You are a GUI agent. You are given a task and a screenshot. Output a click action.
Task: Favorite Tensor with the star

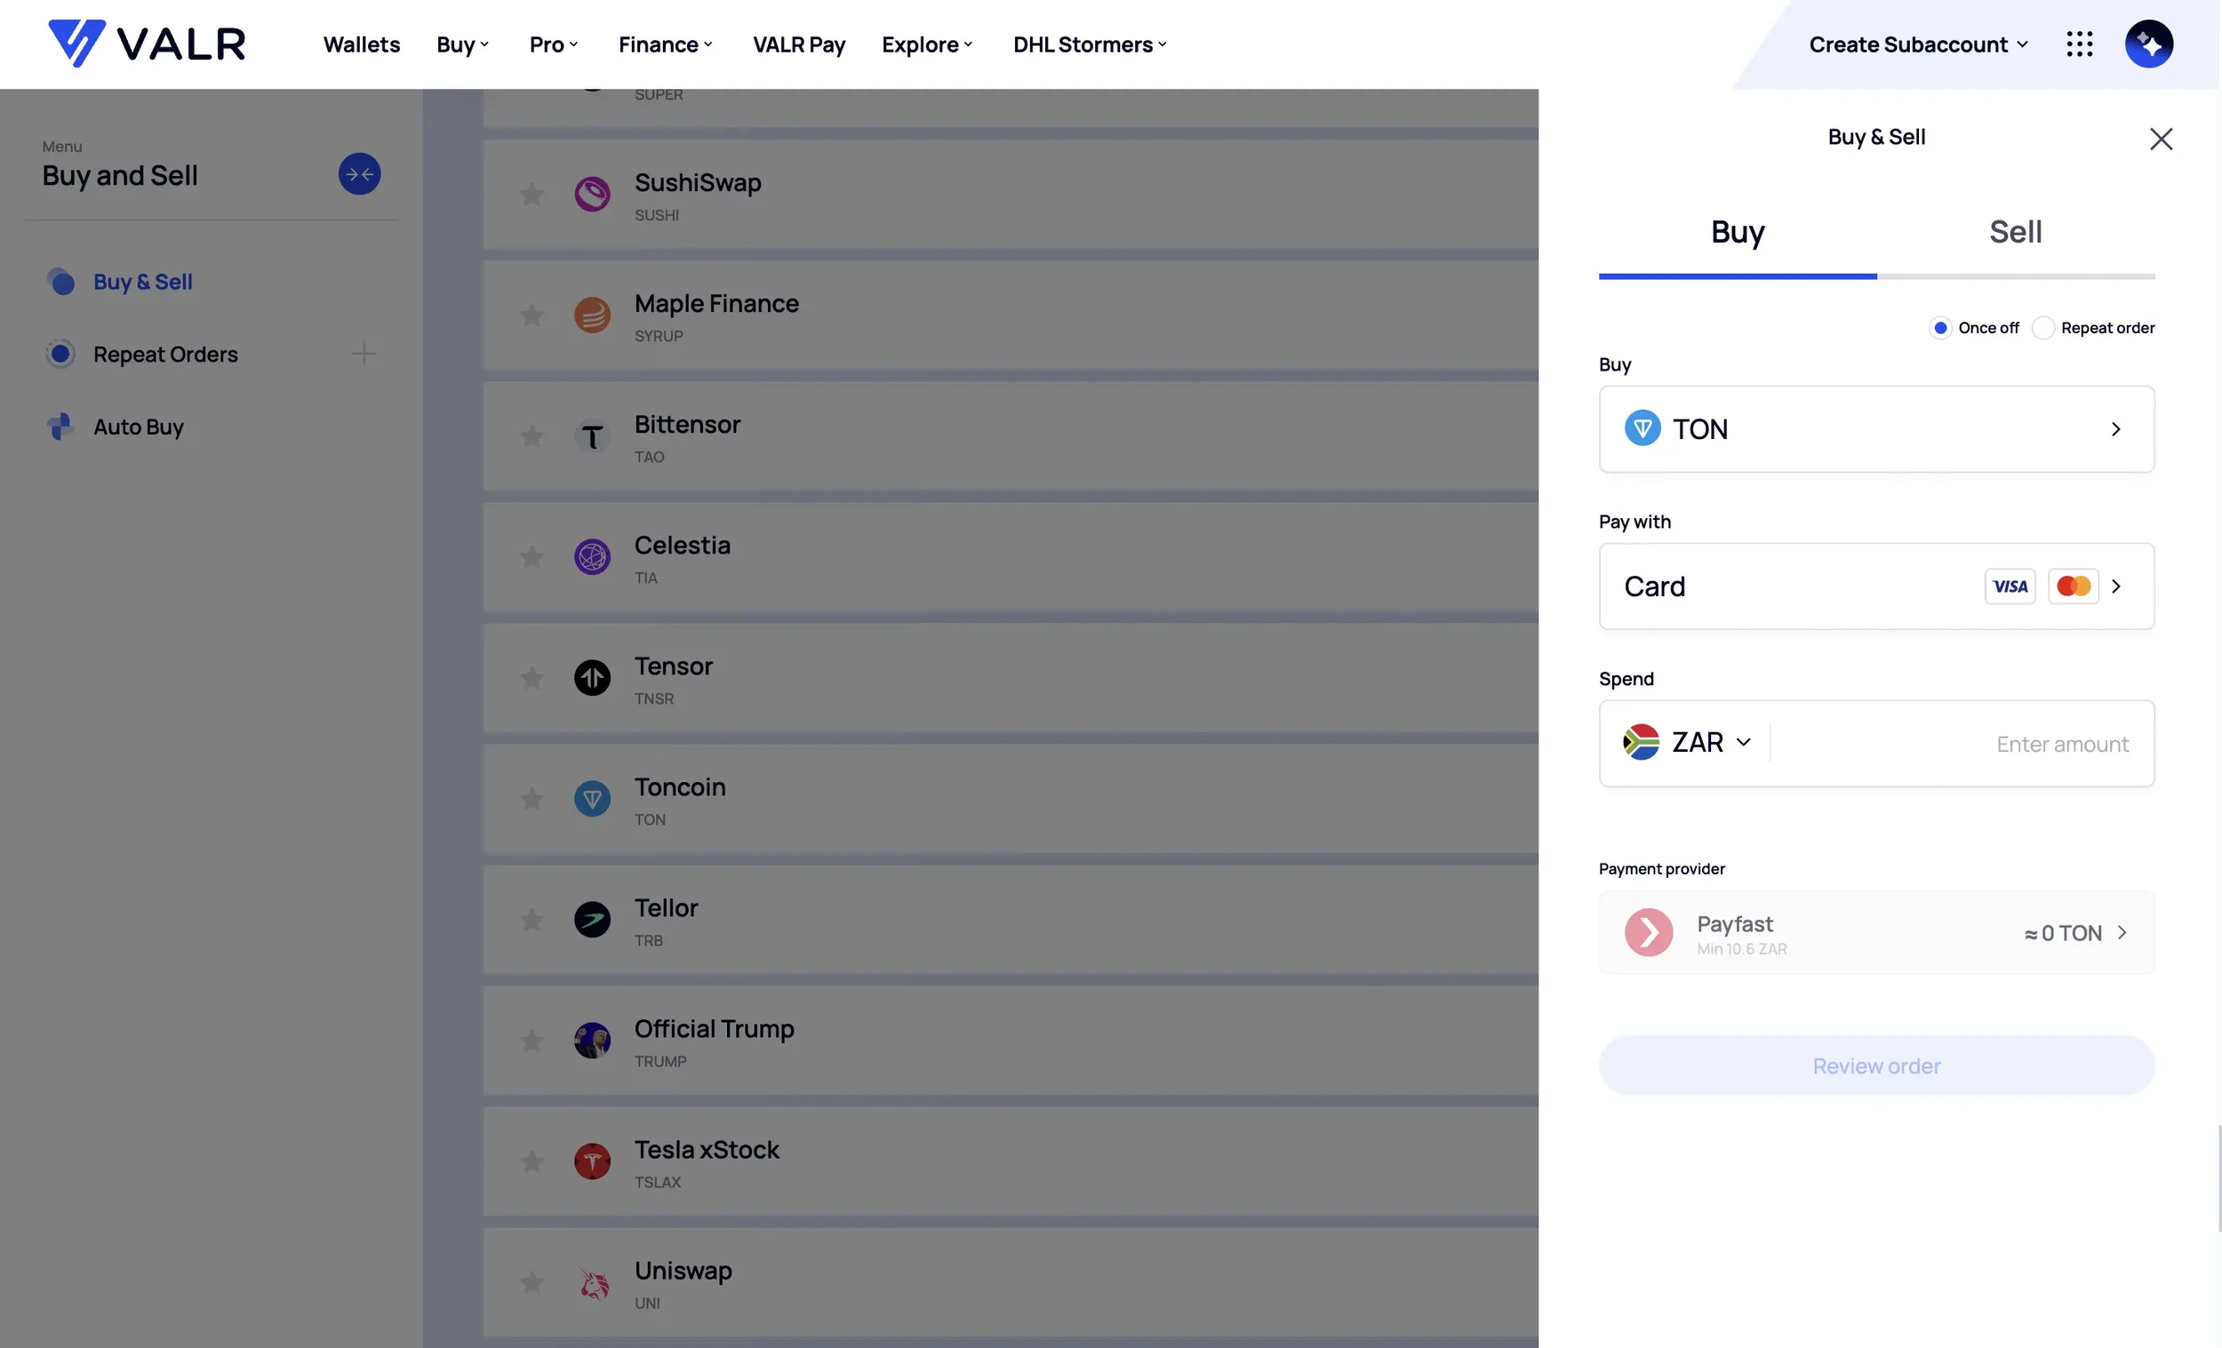(532, 678)
